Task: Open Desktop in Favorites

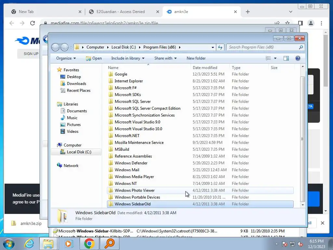Action: (74, 77)
